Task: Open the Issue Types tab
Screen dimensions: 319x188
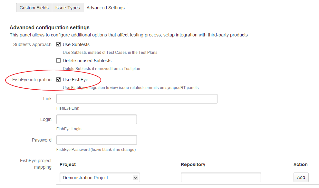Action: point(67,8)
